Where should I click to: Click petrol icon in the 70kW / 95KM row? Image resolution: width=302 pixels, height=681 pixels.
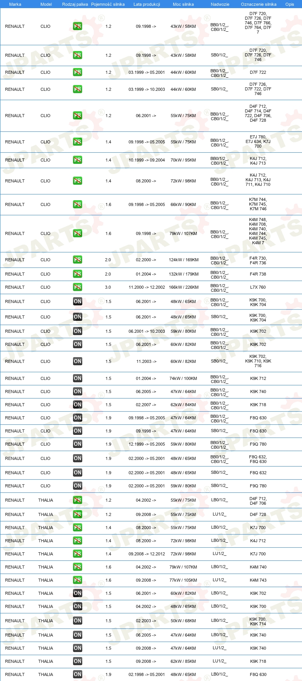(78, 160)
